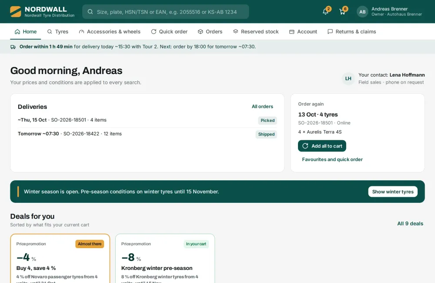Open the Account tab
435x283 pixels.
point(303,32)
